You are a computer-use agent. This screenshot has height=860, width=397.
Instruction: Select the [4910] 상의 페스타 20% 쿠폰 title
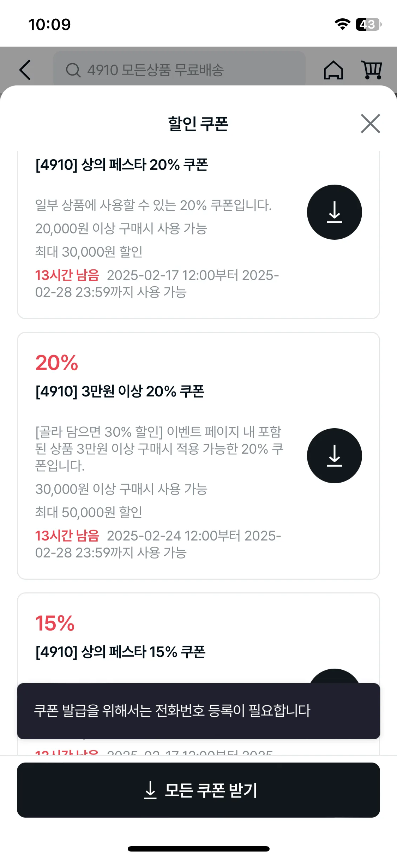point(122,165)
